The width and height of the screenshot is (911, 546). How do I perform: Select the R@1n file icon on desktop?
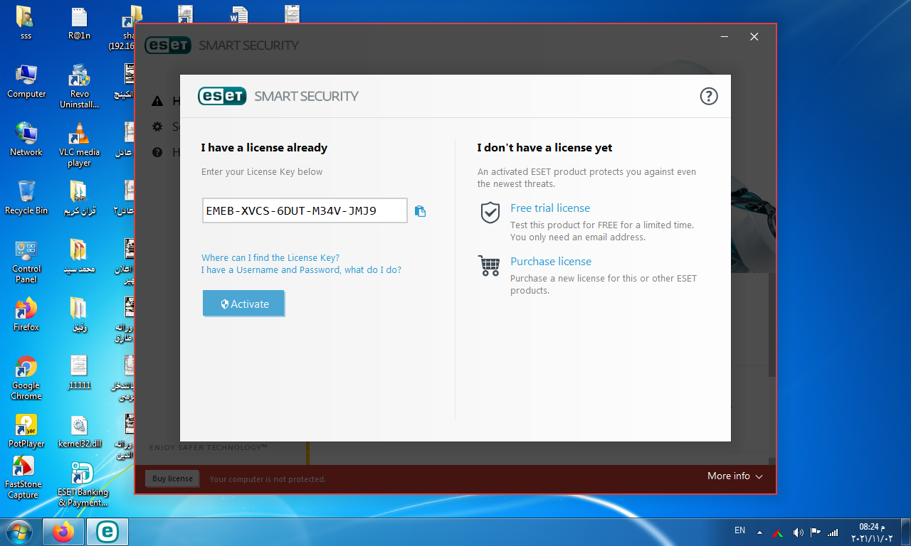click(79, 23)
